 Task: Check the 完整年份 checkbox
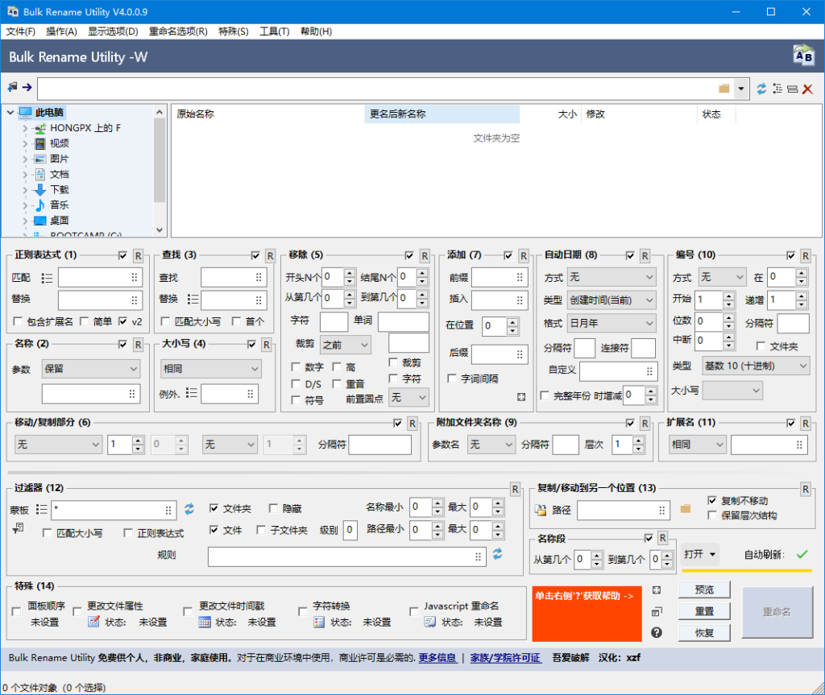(545, 395)
